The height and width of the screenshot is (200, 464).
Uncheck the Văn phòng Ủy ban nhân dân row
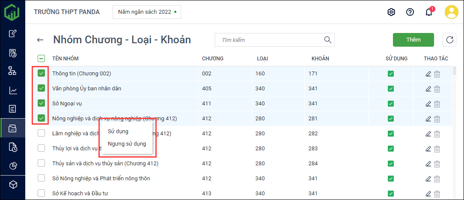click(42, 88)
